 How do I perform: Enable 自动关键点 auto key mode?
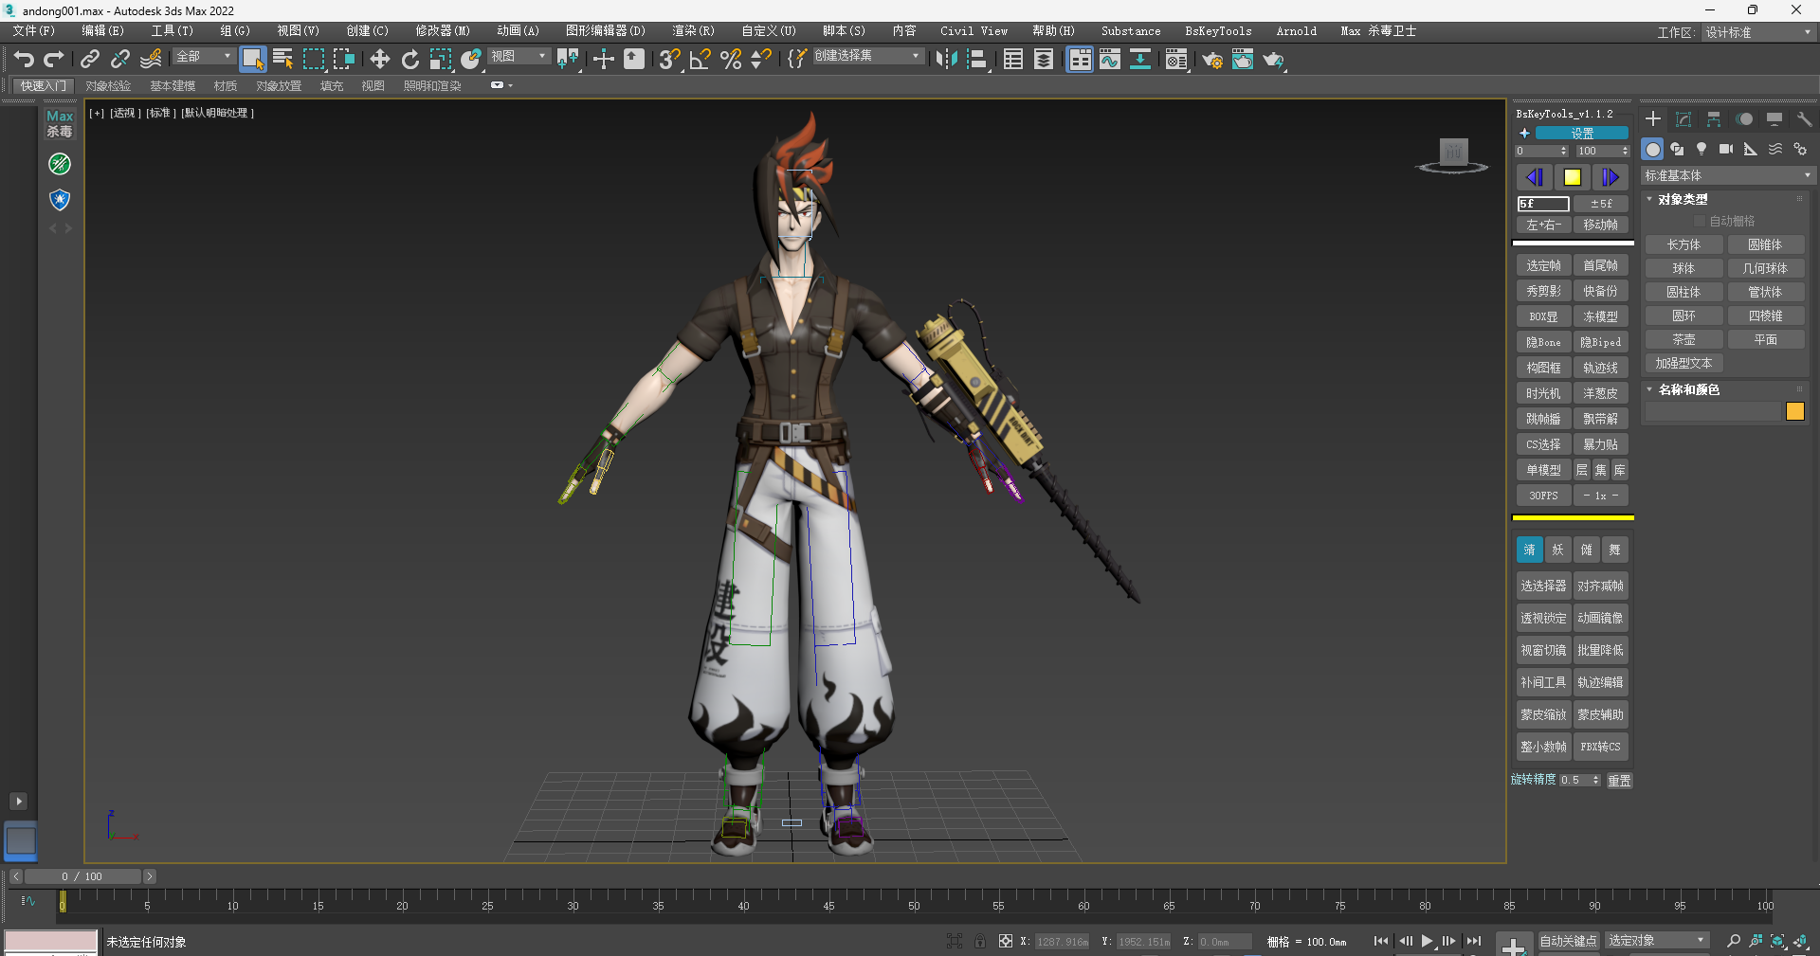click(x=1569, y=941)
